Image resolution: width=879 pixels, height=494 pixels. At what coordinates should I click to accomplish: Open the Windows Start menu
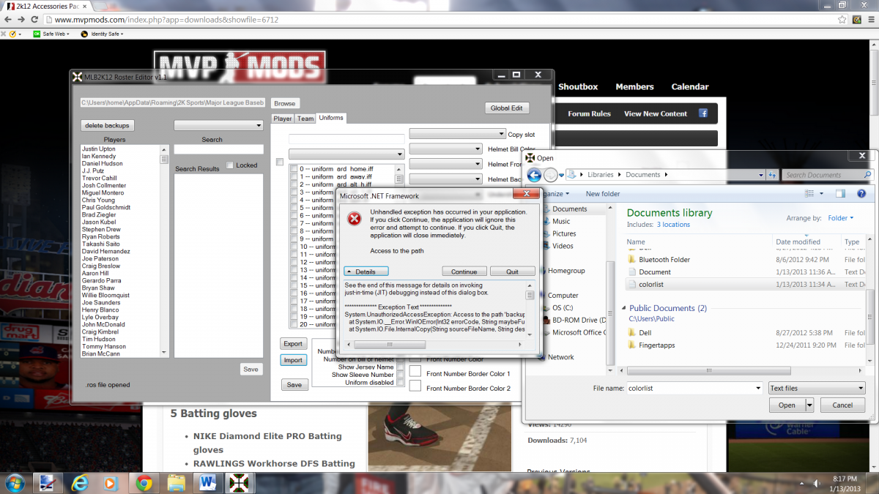[15, 483]
